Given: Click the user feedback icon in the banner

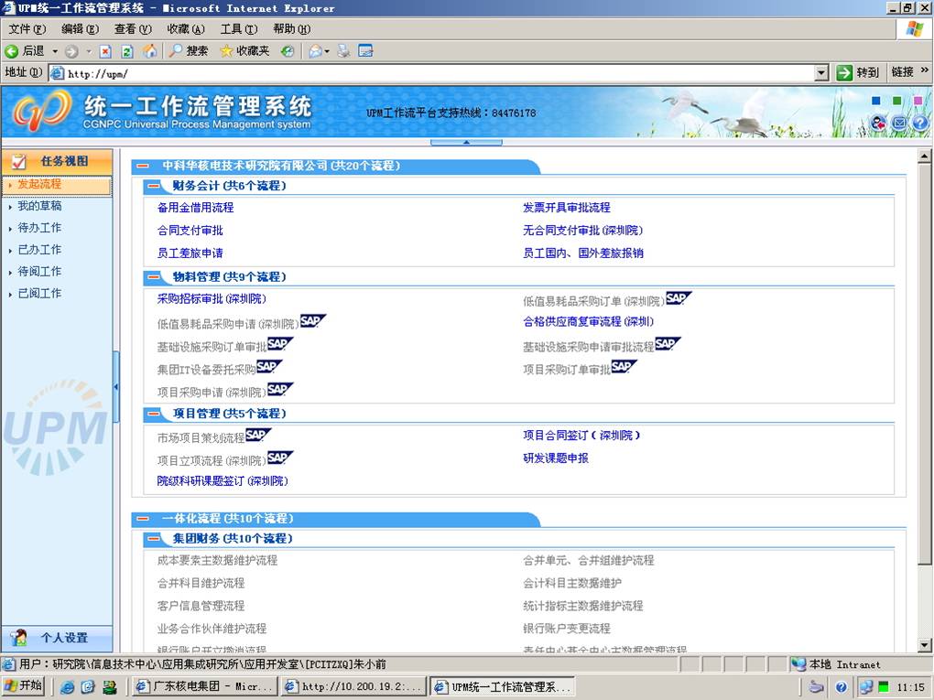Looking at the screenshot, I should click(878, 122).
